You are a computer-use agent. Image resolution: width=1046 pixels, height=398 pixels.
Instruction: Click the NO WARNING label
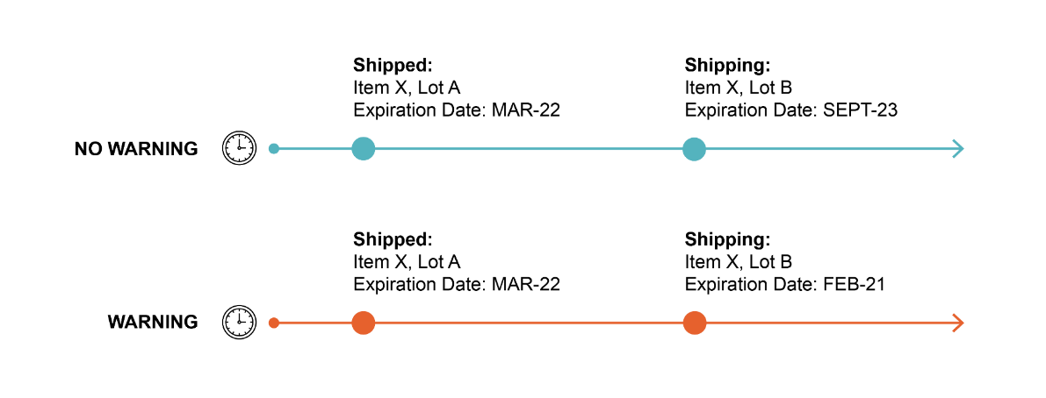click(x=136, y=149)
